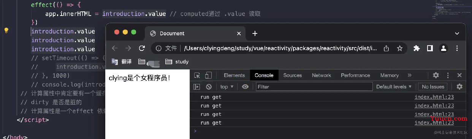This screenshot has width=472, height=139.
Task: Show more DevTools tabs chevron
Action: (410, 75)
